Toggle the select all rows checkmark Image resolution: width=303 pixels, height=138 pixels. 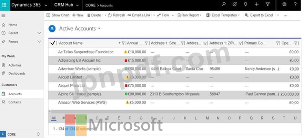click(52, 43)
